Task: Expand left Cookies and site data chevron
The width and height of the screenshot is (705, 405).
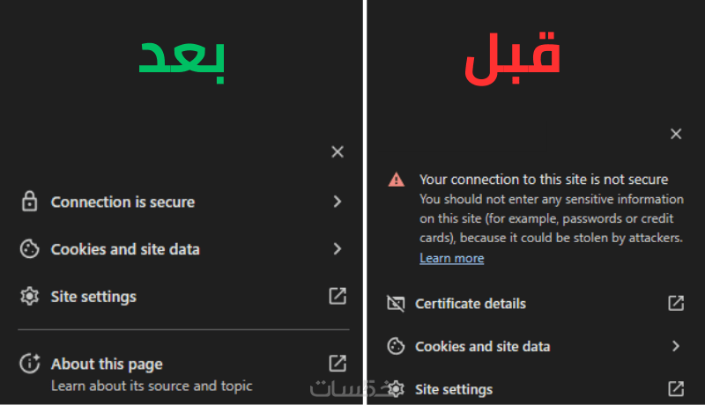Action: (x=338, y=249)
